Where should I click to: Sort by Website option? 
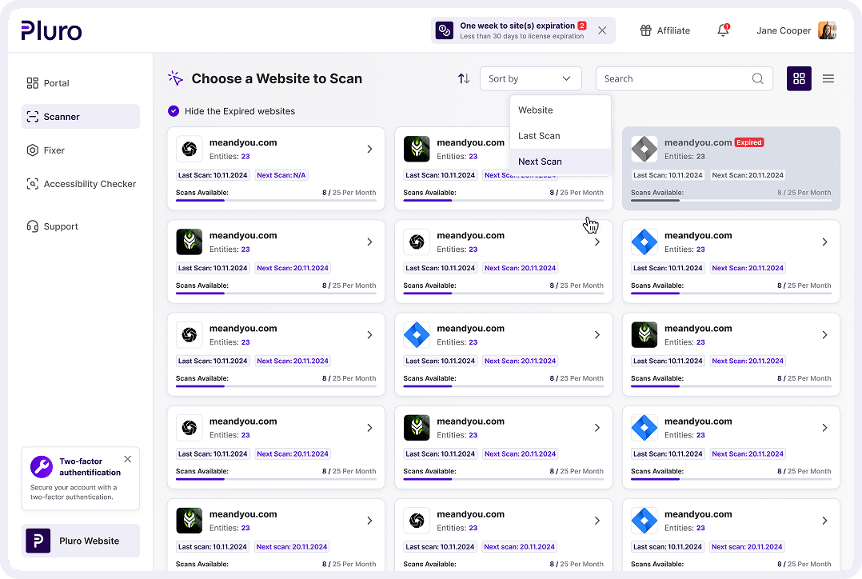536,110
